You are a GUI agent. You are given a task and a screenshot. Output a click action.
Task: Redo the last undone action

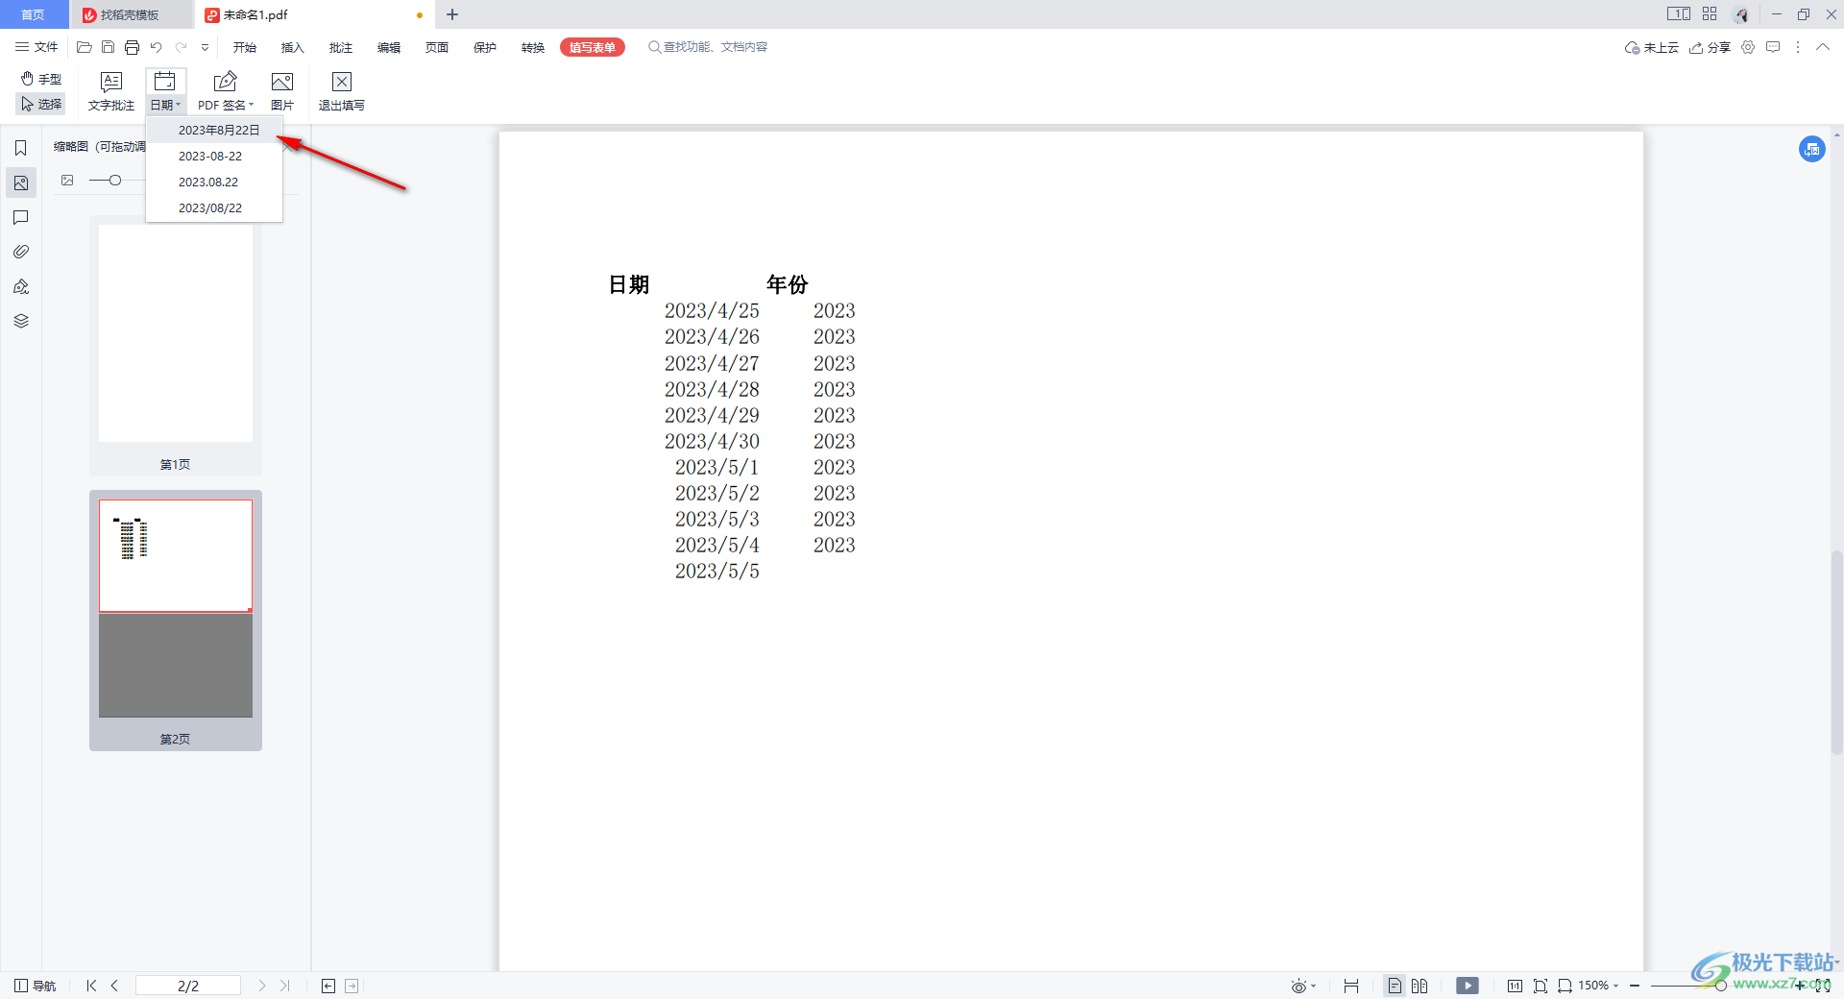click(x=181, y=47)
